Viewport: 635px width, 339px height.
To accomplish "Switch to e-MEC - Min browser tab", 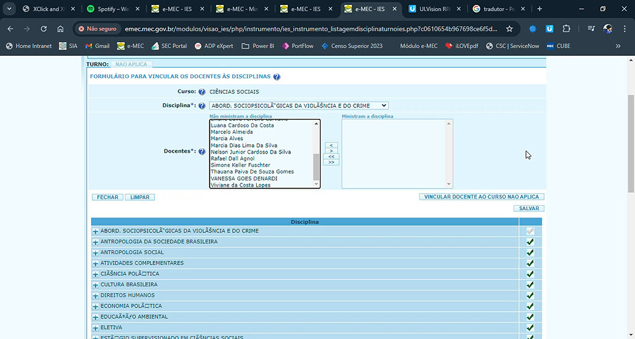I will pos(242,9).
